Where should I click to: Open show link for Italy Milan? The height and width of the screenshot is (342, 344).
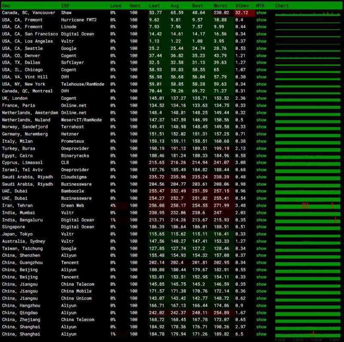(261, 141)
